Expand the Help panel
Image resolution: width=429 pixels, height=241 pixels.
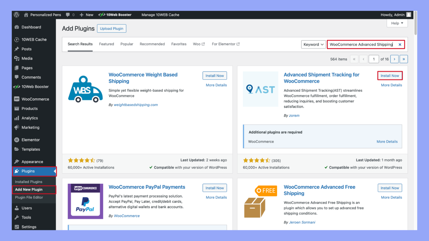[x=397, y=23]
